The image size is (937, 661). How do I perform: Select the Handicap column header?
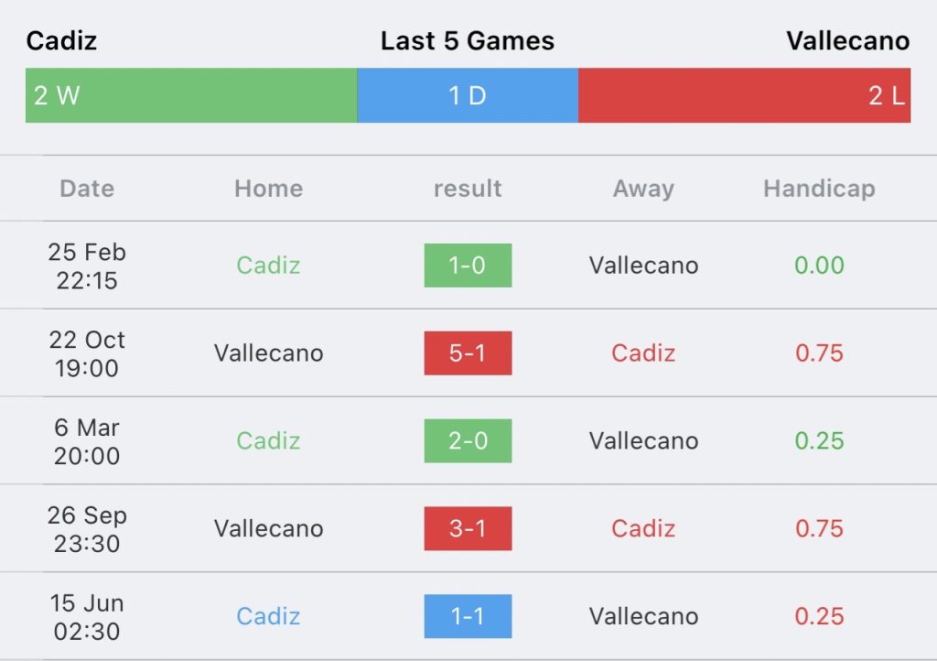point(819,189)
